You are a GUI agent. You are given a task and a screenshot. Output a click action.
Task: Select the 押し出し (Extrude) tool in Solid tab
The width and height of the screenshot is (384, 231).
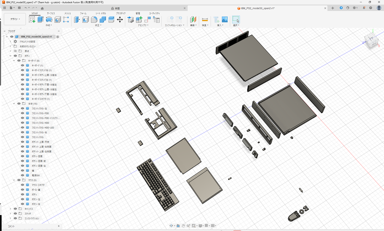click(40, 19)
